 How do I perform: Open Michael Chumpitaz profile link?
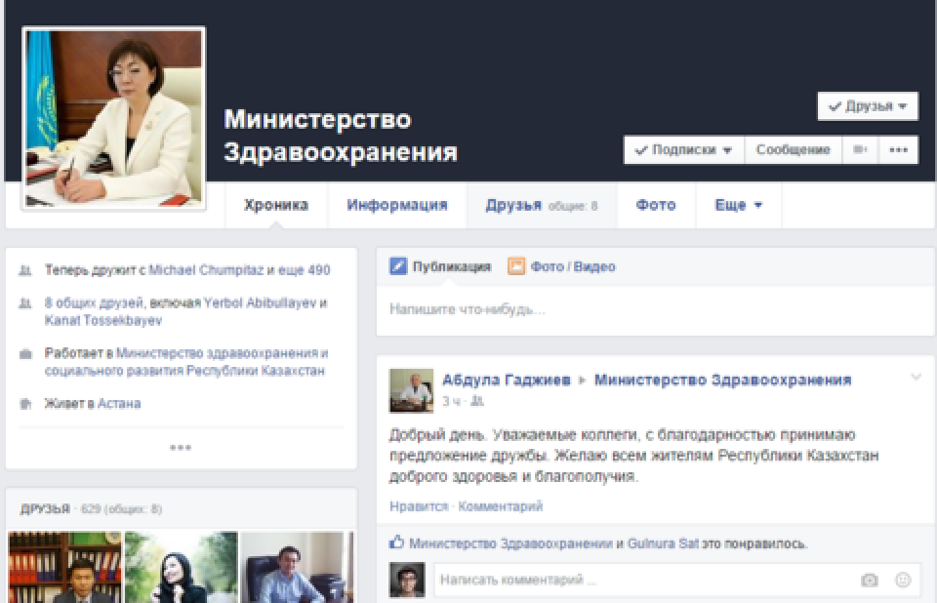click(206, 270)
